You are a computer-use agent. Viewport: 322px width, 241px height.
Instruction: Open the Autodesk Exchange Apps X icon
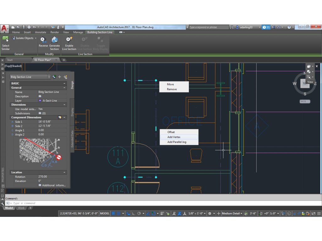click(274, 27)
